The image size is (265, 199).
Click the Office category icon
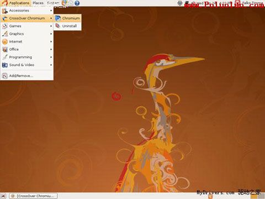point(5,49)
